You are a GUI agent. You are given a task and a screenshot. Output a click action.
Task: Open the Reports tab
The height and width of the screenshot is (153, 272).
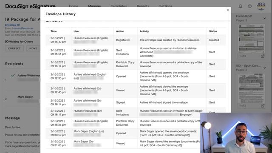click(x=143, y=6)
